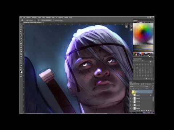
Task: Pick a color from the gradient strip panel
Action: pos(143,48)
